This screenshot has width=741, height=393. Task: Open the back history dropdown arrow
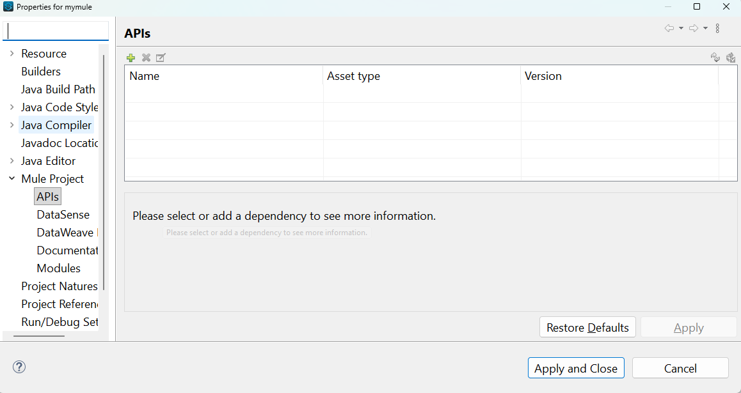pyautogui.click(x=681, y=28)
